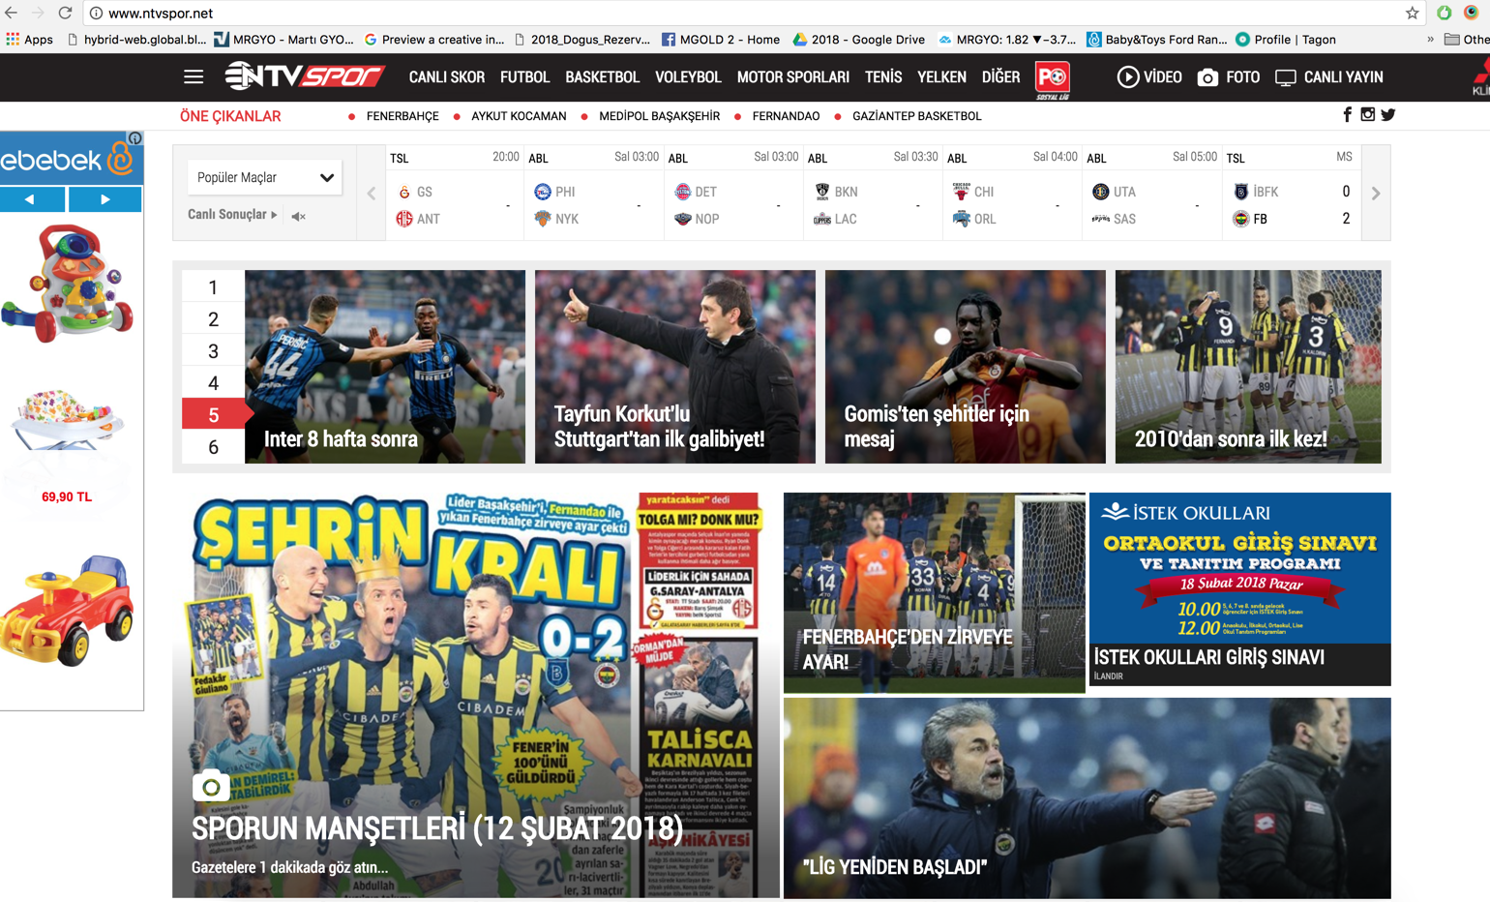Reload the browser page
Image resolution: width=1490 pixels, height=902 pixels.
click(x=65, y=14)
